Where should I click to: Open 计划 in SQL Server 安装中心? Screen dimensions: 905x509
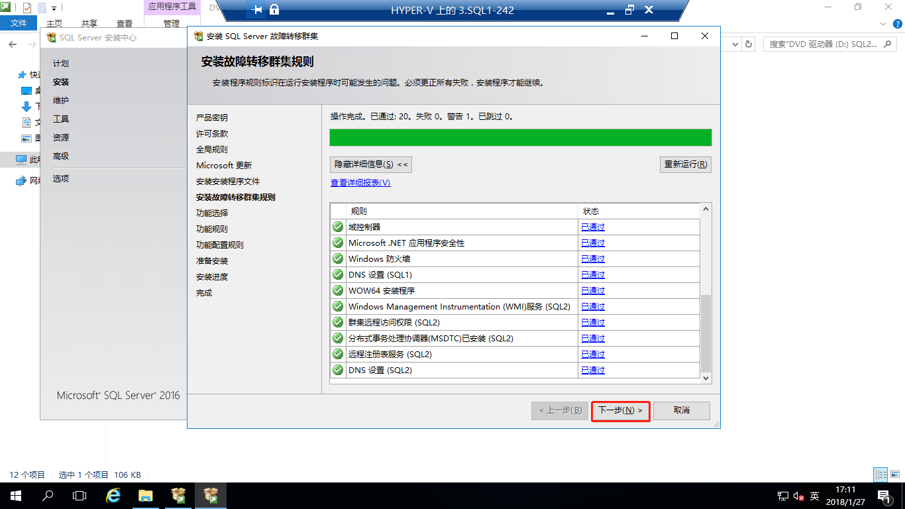(x=61, y=64)
